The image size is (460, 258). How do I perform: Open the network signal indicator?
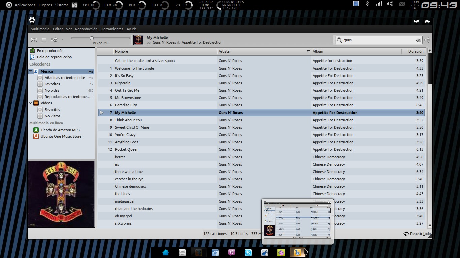click(x=379, y=4)
